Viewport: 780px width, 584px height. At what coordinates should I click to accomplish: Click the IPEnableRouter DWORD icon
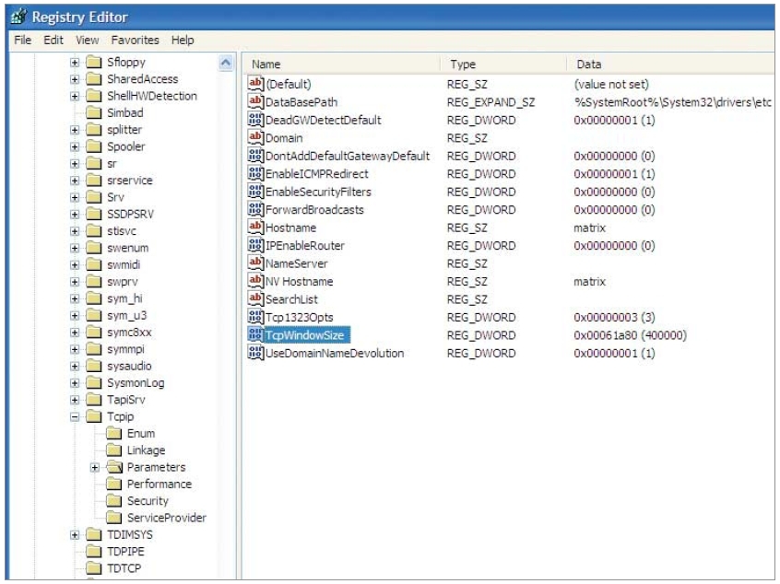pos(255,244)
